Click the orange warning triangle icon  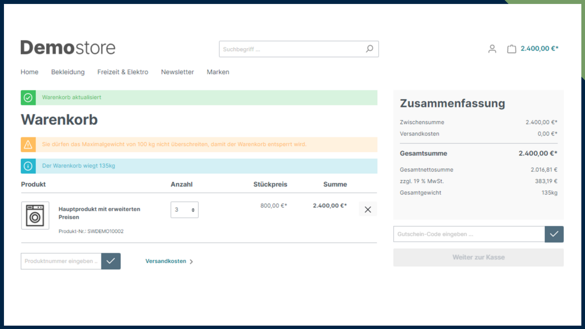pyautogui.click(x=28, y=144)
